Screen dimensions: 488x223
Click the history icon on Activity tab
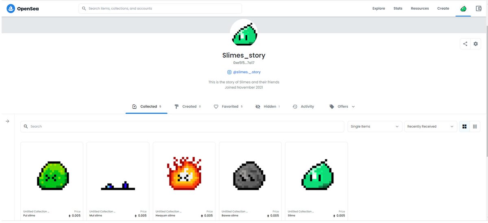click(295, 107)
